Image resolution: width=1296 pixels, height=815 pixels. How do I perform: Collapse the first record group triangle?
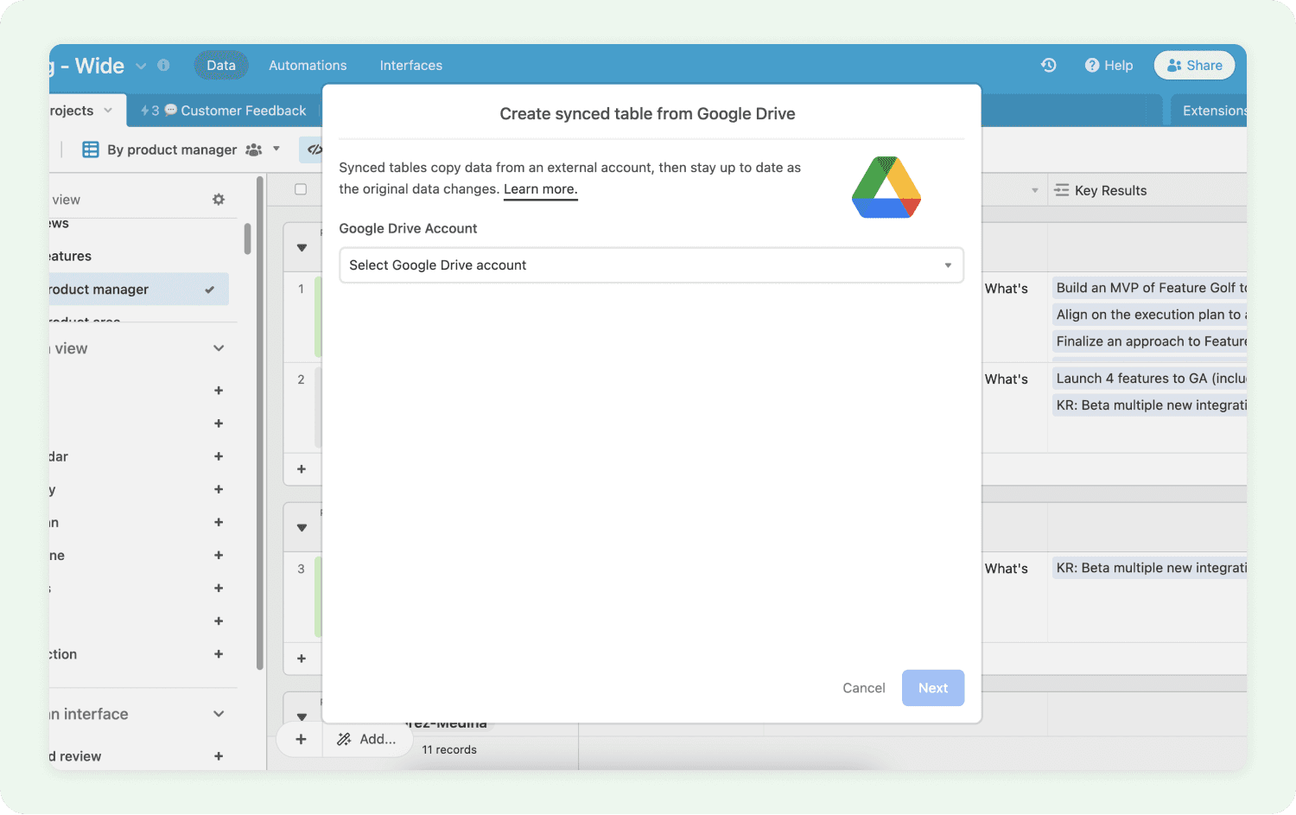tap(302, 248)
